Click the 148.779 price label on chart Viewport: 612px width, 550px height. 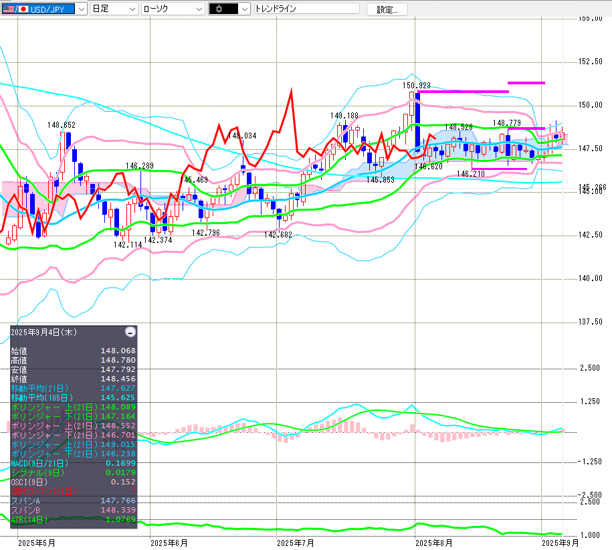(x=506, y=123)
